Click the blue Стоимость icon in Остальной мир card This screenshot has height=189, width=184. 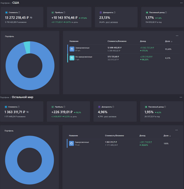click(6, 107)
